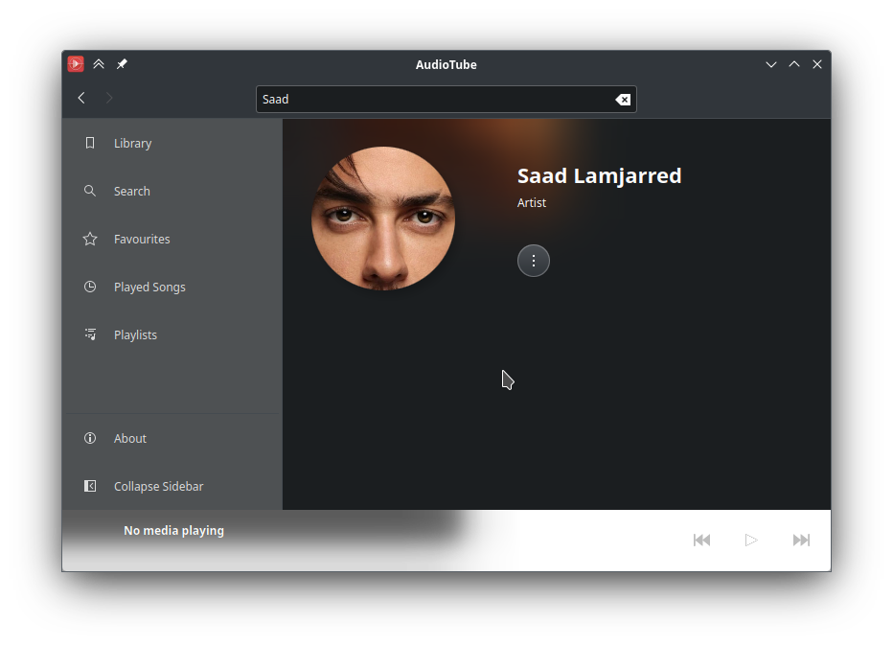Open Playlists in the sidebar
This screenshot has width=893, height=645.
click(172, 334)
